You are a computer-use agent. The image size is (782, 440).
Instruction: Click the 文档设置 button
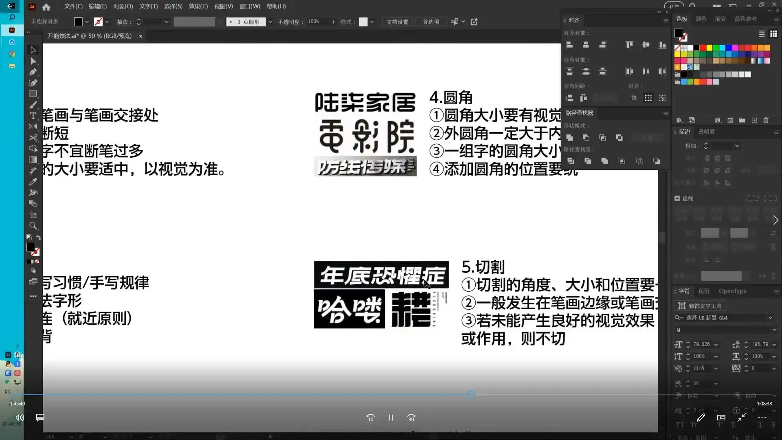coord(397,22)
